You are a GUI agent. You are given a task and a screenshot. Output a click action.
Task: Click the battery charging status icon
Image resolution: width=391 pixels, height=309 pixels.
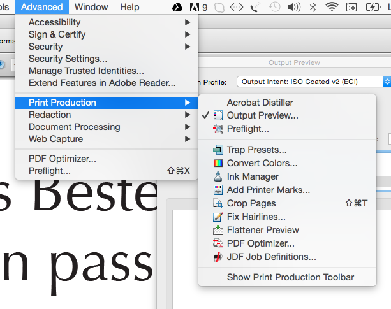[373, 7]
